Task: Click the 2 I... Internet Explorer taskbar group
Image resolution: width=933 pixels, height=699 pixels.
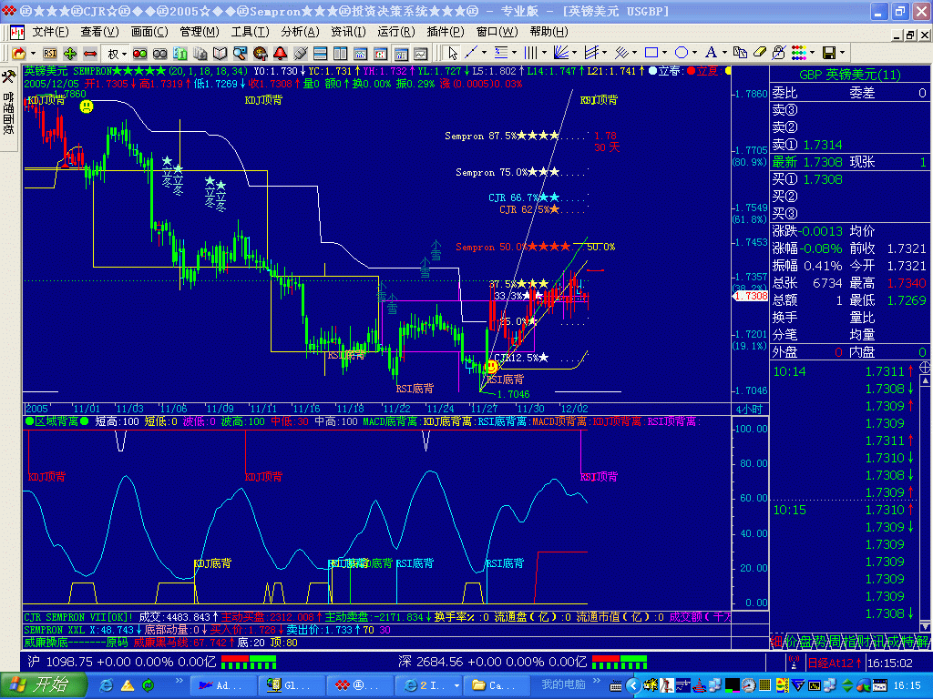Action: coord(428,685)
